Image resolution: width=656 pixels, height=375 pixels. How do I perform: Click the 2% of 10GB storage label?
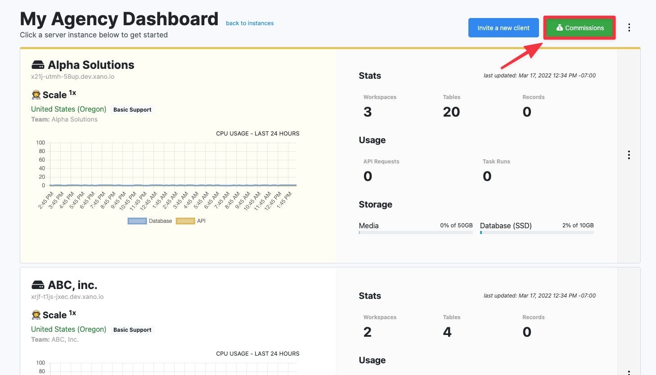point(578,226)
